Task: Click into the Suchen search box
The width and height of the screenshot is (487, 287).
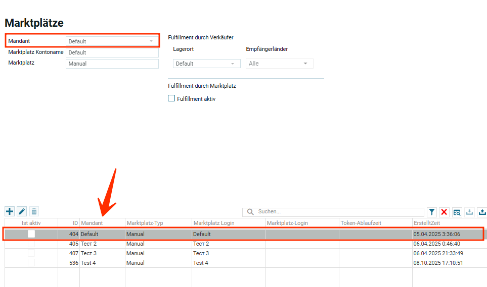Action: click(339, 212)
